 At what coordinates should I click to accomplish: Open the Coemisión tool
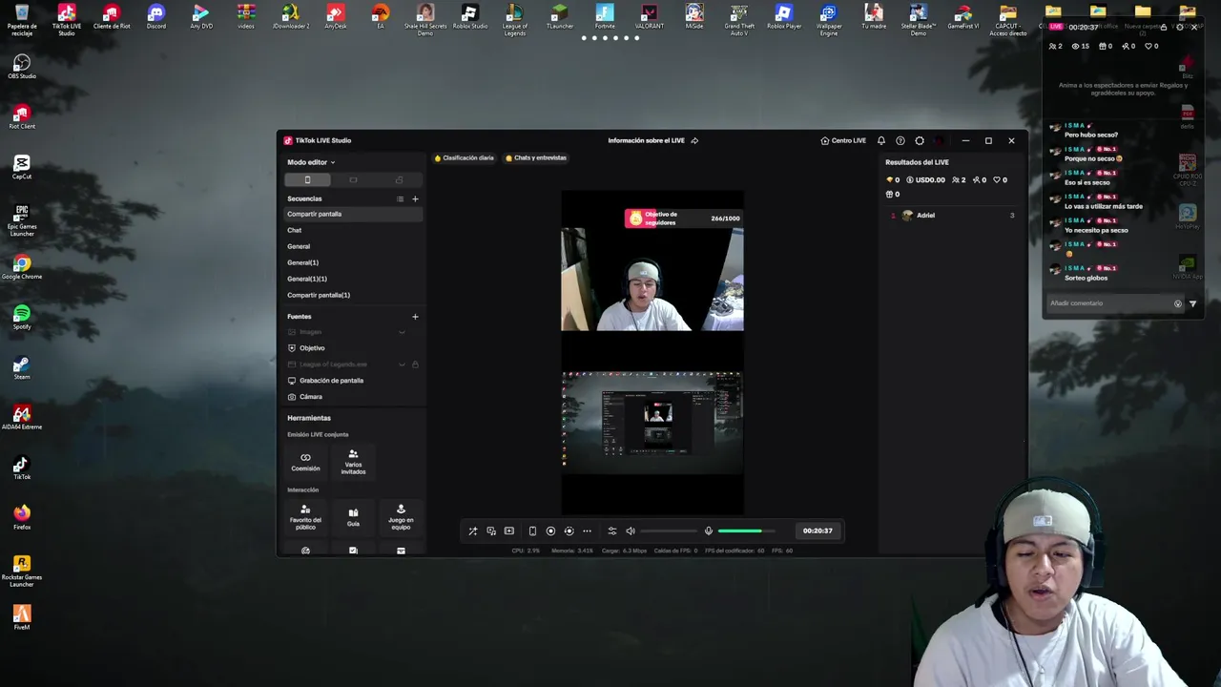pos(305,462)
